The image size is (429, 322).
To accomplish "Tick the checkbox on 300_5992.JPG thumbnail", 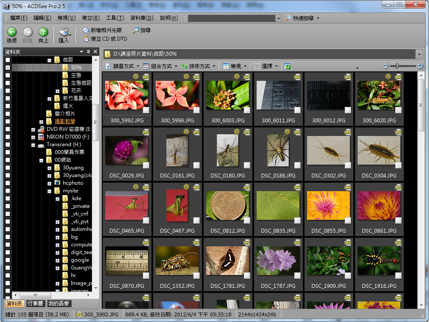I will pyautogui.click(x=146, y=110).
